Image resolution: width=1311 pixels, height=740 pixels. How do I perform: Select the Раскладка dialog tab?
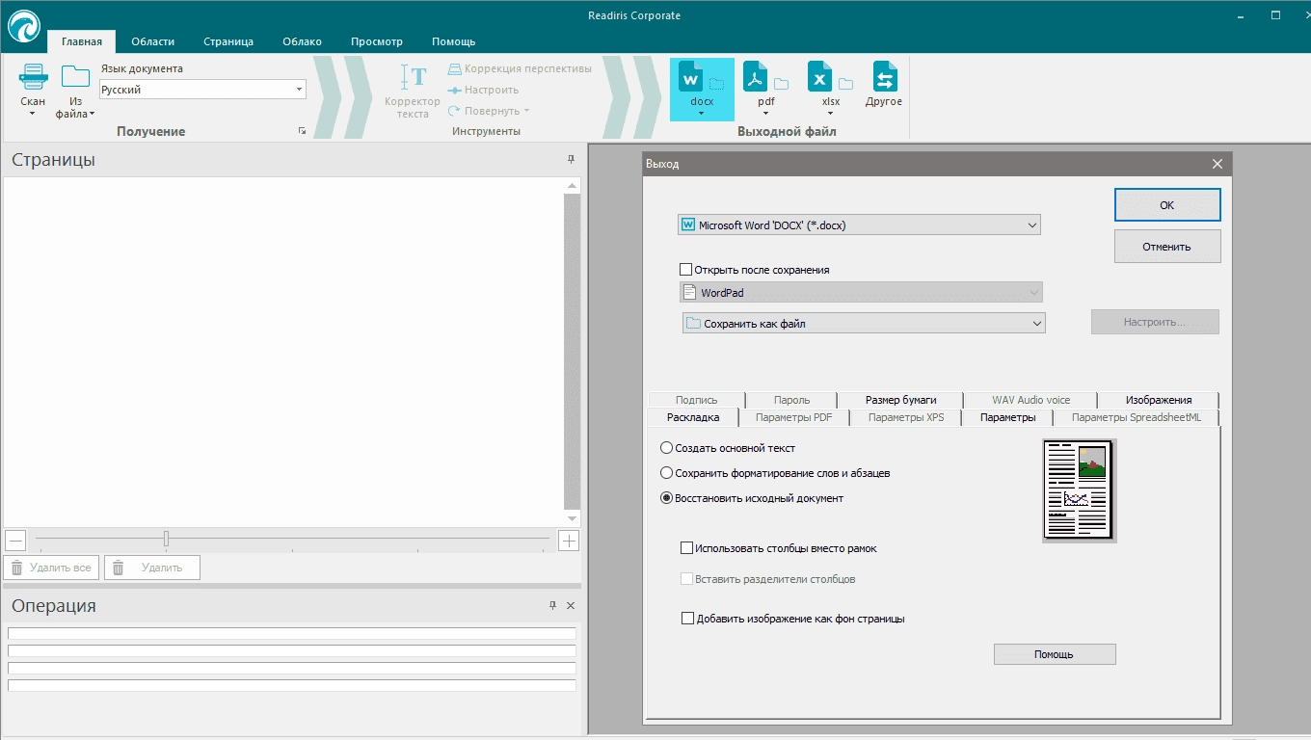[693, 417]
